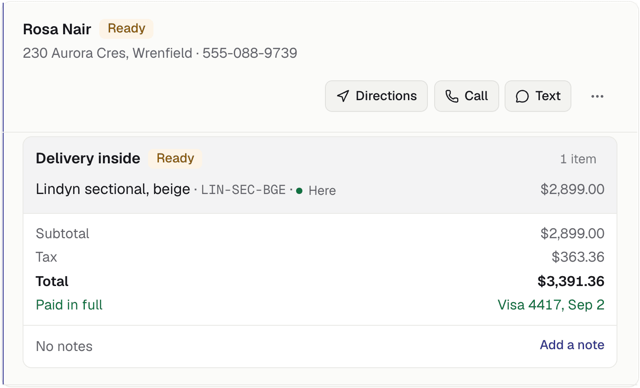Click the Directions arrow icon

tap(343, 96)
